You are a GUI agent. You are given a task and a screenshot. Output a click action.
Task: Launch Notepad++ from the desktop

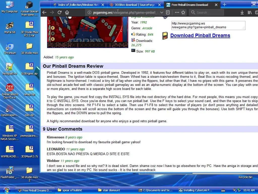click(x=10, y=69)
